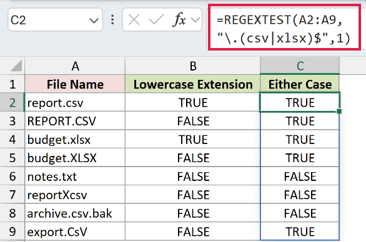Click column C value for REPORT.CSV row
This screenshot has width=366, height=242.
point(300,121)
